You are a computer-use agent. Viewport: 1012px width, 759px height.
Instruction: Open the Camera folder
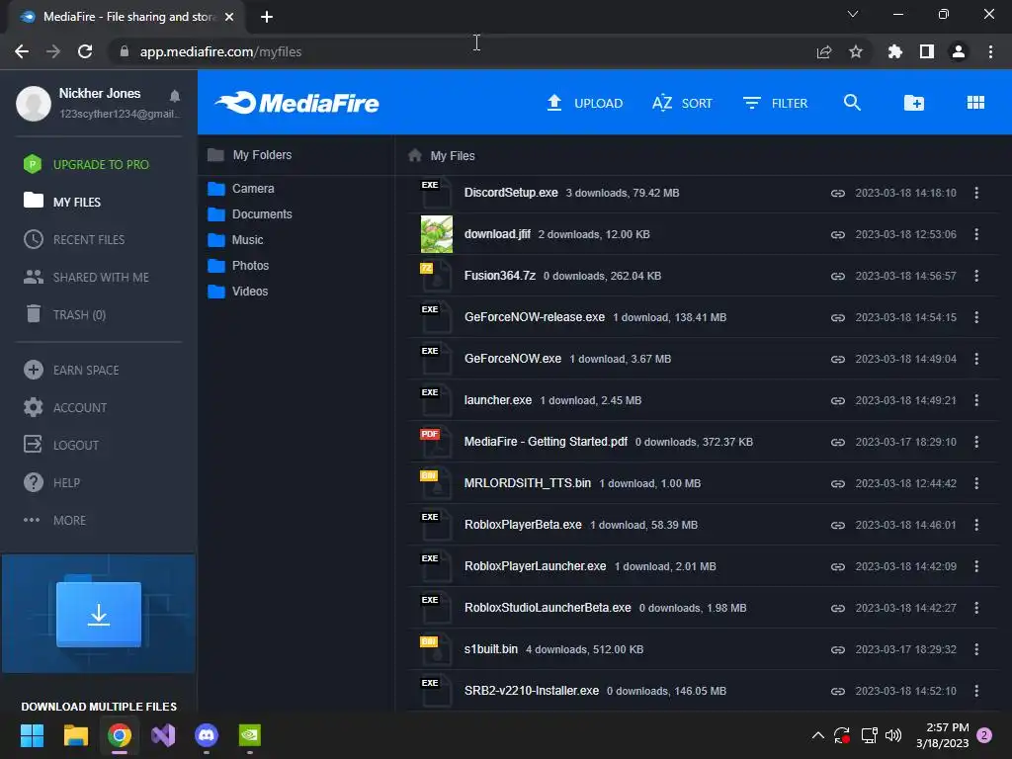point(241,189)
